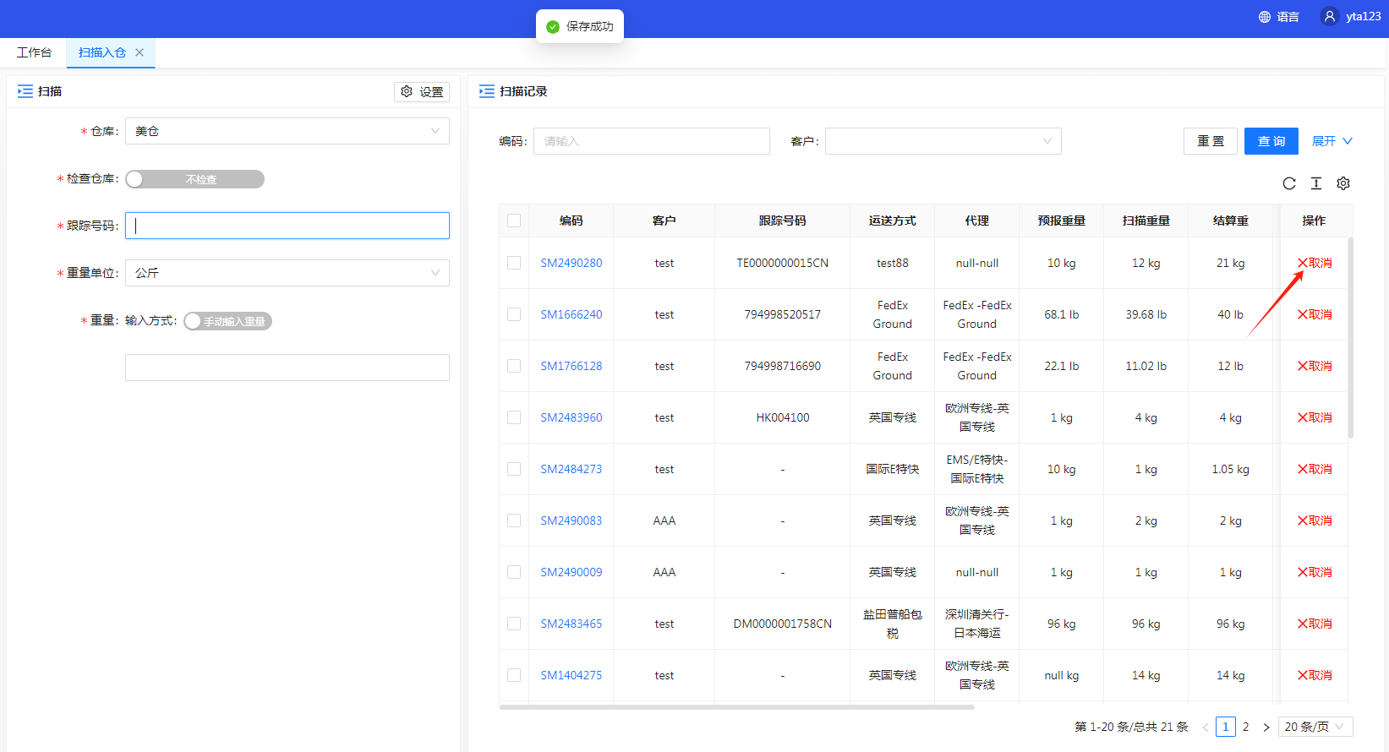This screenshot has height=752, width=1389.
Task: Click the refresh icon above the table
Action: (x=1288, y=183)
